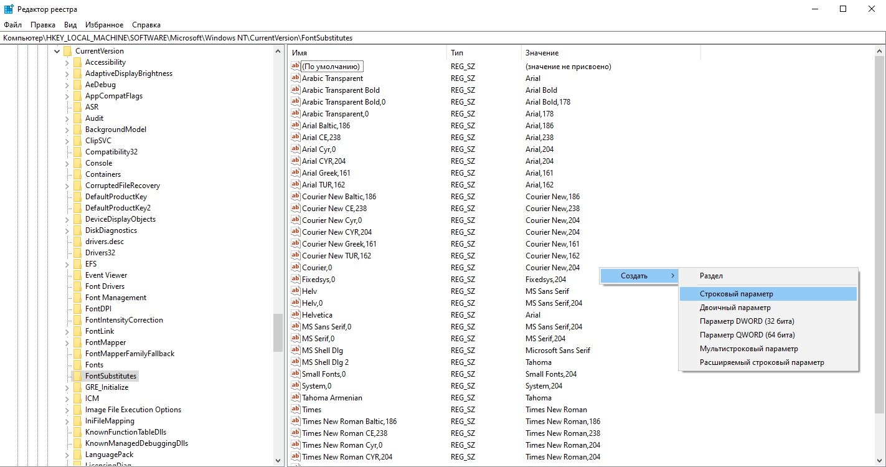This screenshot has height=467, width=886.
Task: Select the KnownManagedDebuggingDlls key
Action: pos(136,443)
